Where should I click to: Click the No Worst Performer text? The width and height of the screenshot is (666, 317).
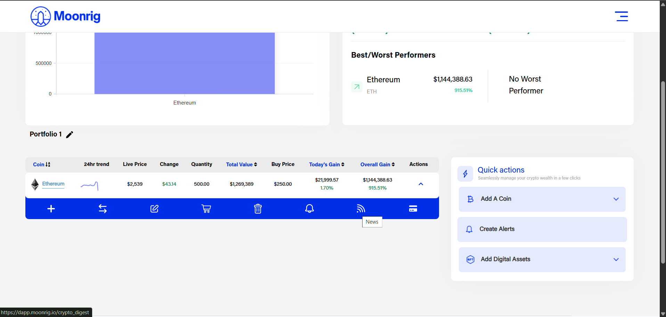click(526, 85)
